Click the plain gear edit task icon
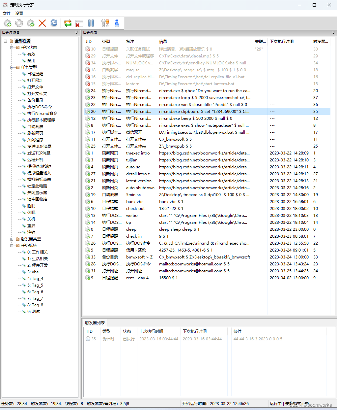The image size is (337, 410). tap(19, 23)
